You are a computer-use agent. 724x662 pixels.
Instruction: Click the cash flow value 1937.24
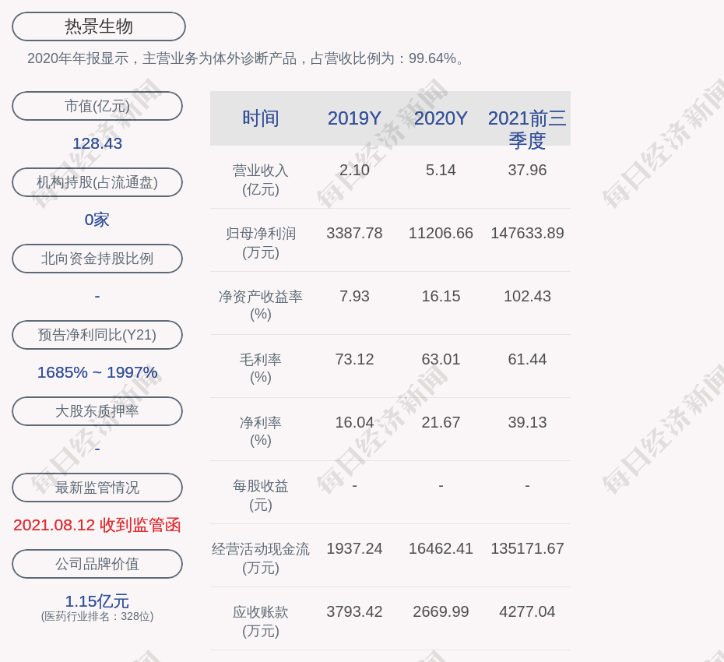point(355,548)
